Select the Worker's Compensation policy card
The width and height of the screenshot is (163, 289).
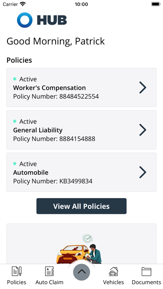click(x=81, y=88)
